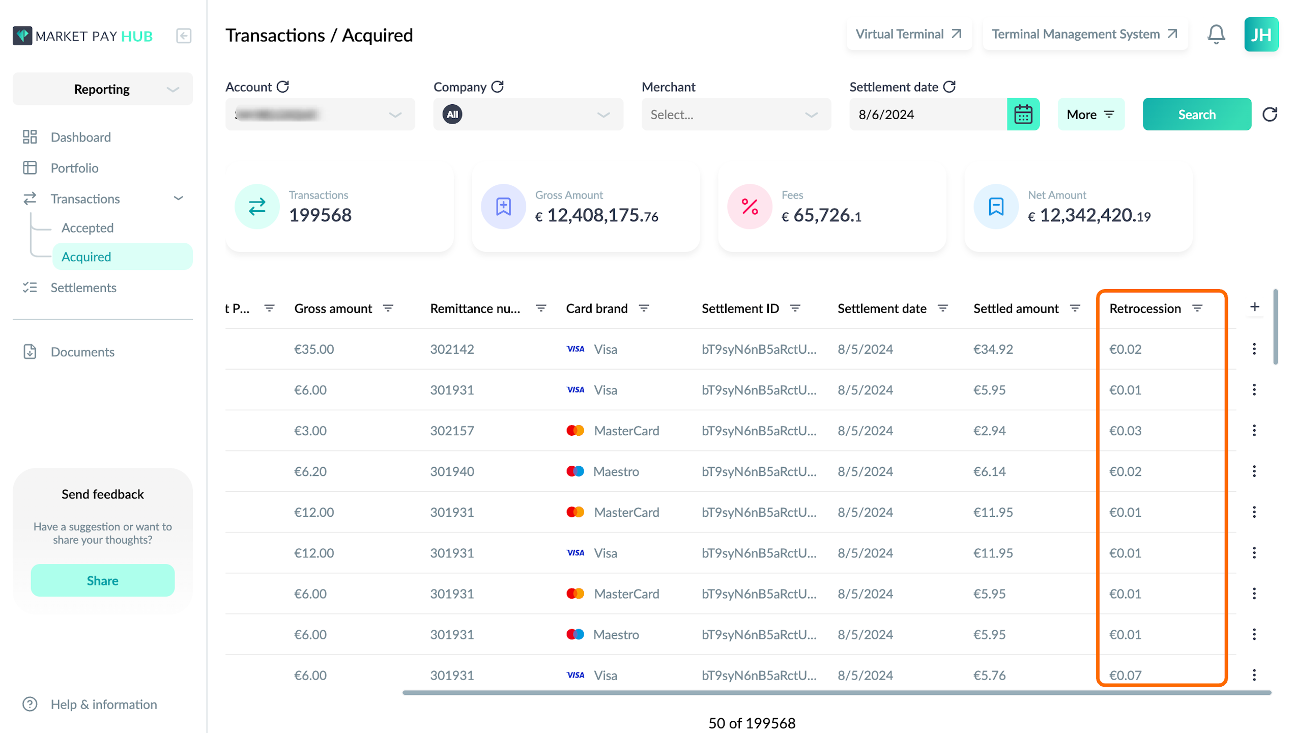The width and height of the screenshot is (1295, 733).
Task: Open row actions for the €35.00 transaction
Action: 1254,349
